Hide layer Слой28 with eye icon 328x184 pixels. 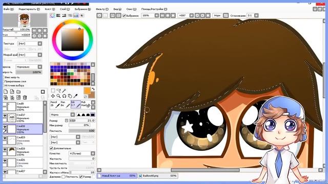(5, 149)
